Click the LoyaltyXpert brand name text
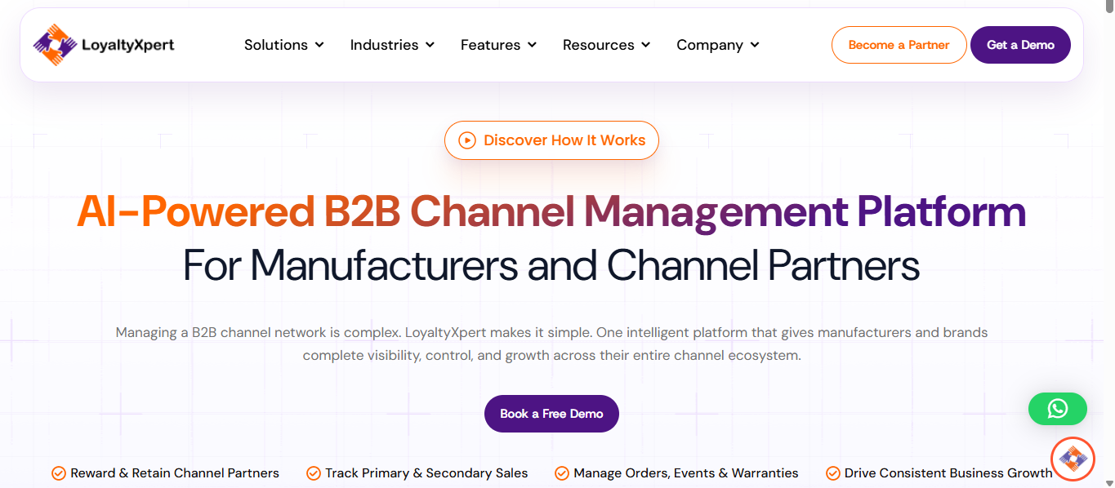The image size is (1115, 488). [x=128, y=45]
